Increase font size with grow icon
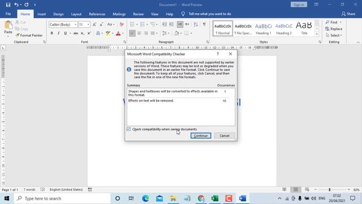Screen dimensions: 362x204 [94, 24]
